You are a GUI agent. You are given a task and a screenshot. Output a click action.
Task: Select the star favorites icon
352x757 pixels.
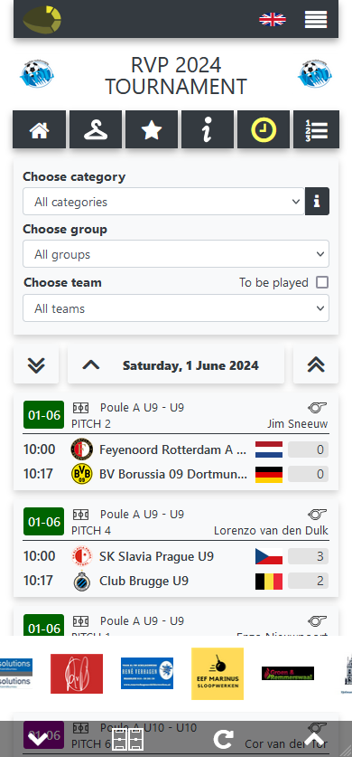pos(152,129)
